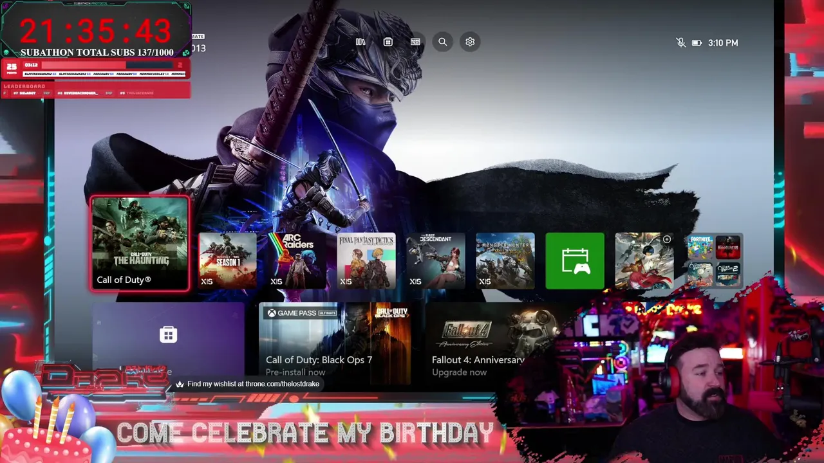Image resolution: width=824 pixels, height=463 pixels.
Task: Open the Fortnite games group folder tile
Action: [714, 260]
